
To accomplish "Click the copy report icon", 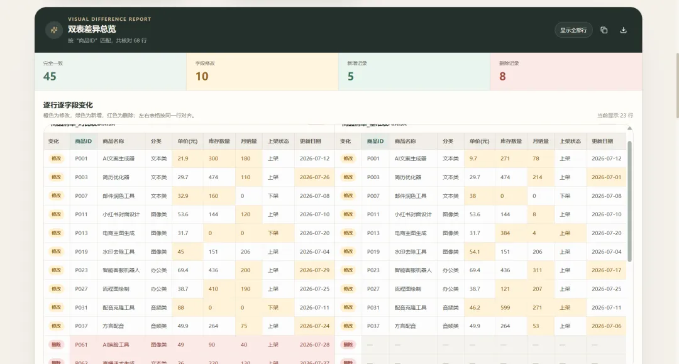I will 604,30.
